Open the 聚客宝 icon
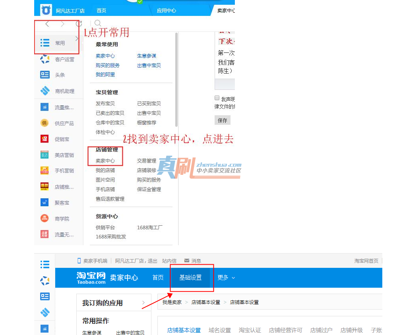Viewport: 399px width, 335px height. tap(45, 203)
